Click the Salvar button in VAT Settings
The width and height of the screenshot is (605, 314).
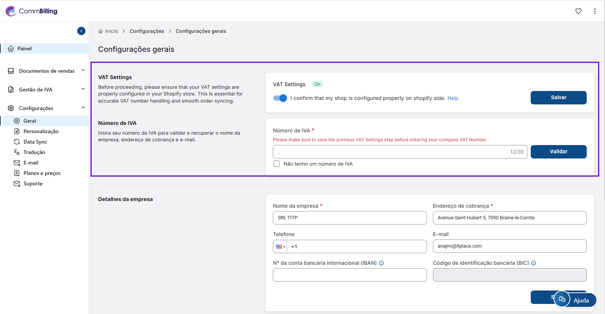(x=558, y=98)
